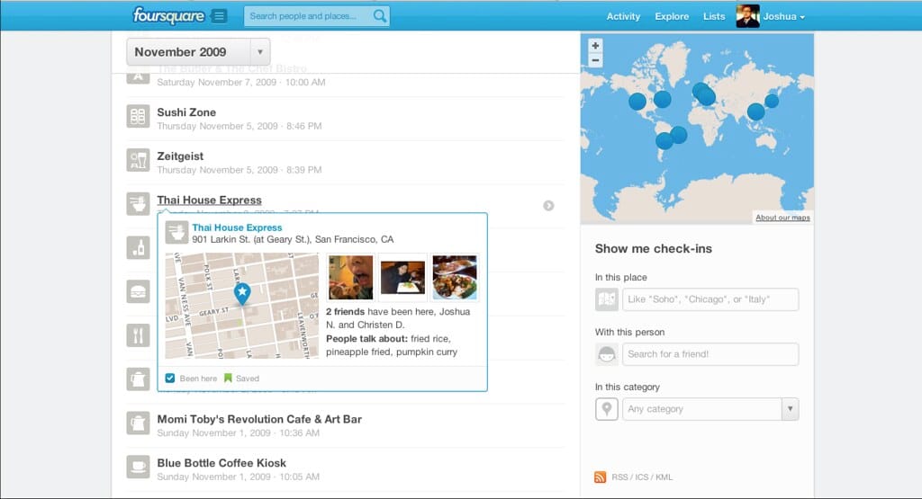This screenshot has height=499, width=922.
Task: Click the North America west coast map marker
Action: point(637,102)
